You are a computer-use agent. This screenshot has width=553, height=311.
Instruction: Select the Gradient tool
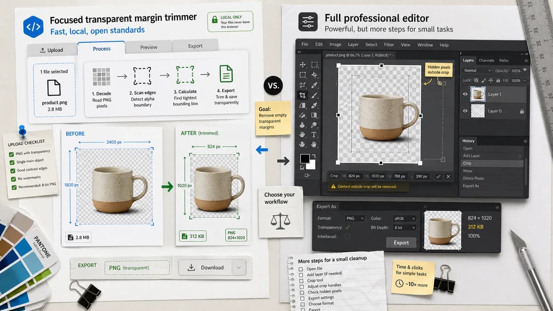pos(314,115)
